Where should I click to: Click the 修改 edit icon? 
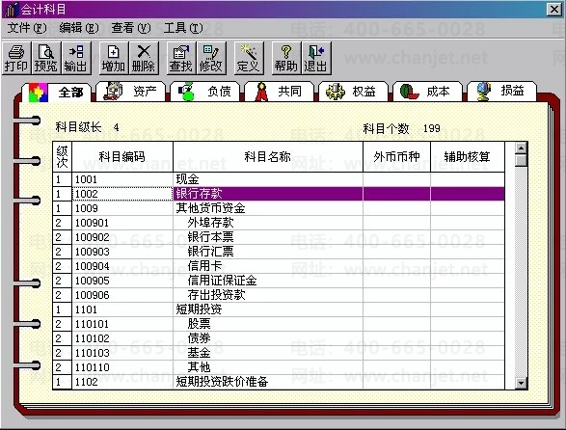point(211,58)
